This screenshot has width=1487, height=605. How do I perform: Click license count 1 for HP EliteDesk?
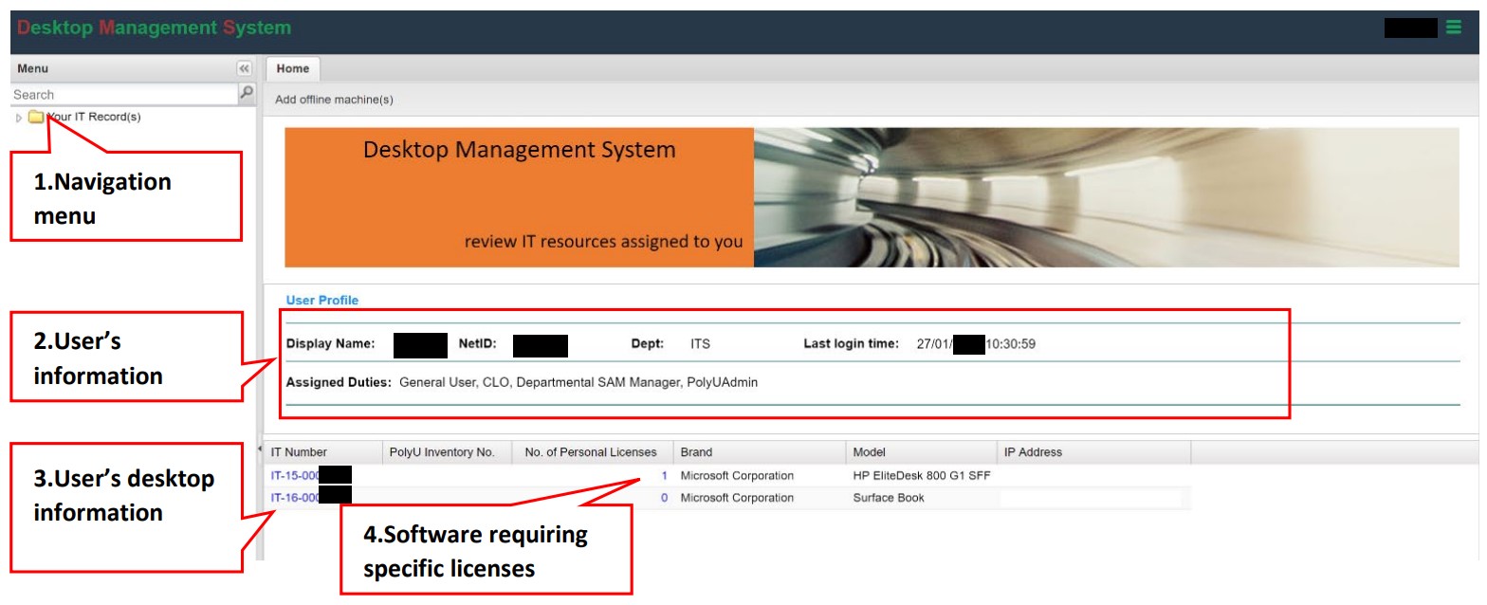point(664,475)
